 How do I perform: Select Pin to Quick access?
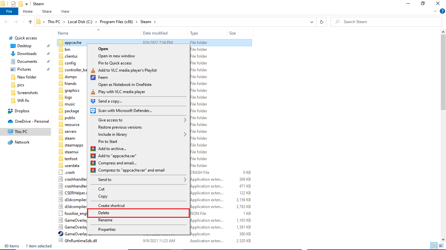click(138, 63)
